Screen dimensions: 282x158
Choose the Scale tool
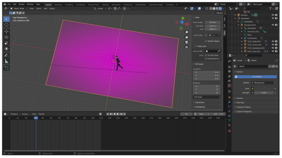[x=7, y=43]
